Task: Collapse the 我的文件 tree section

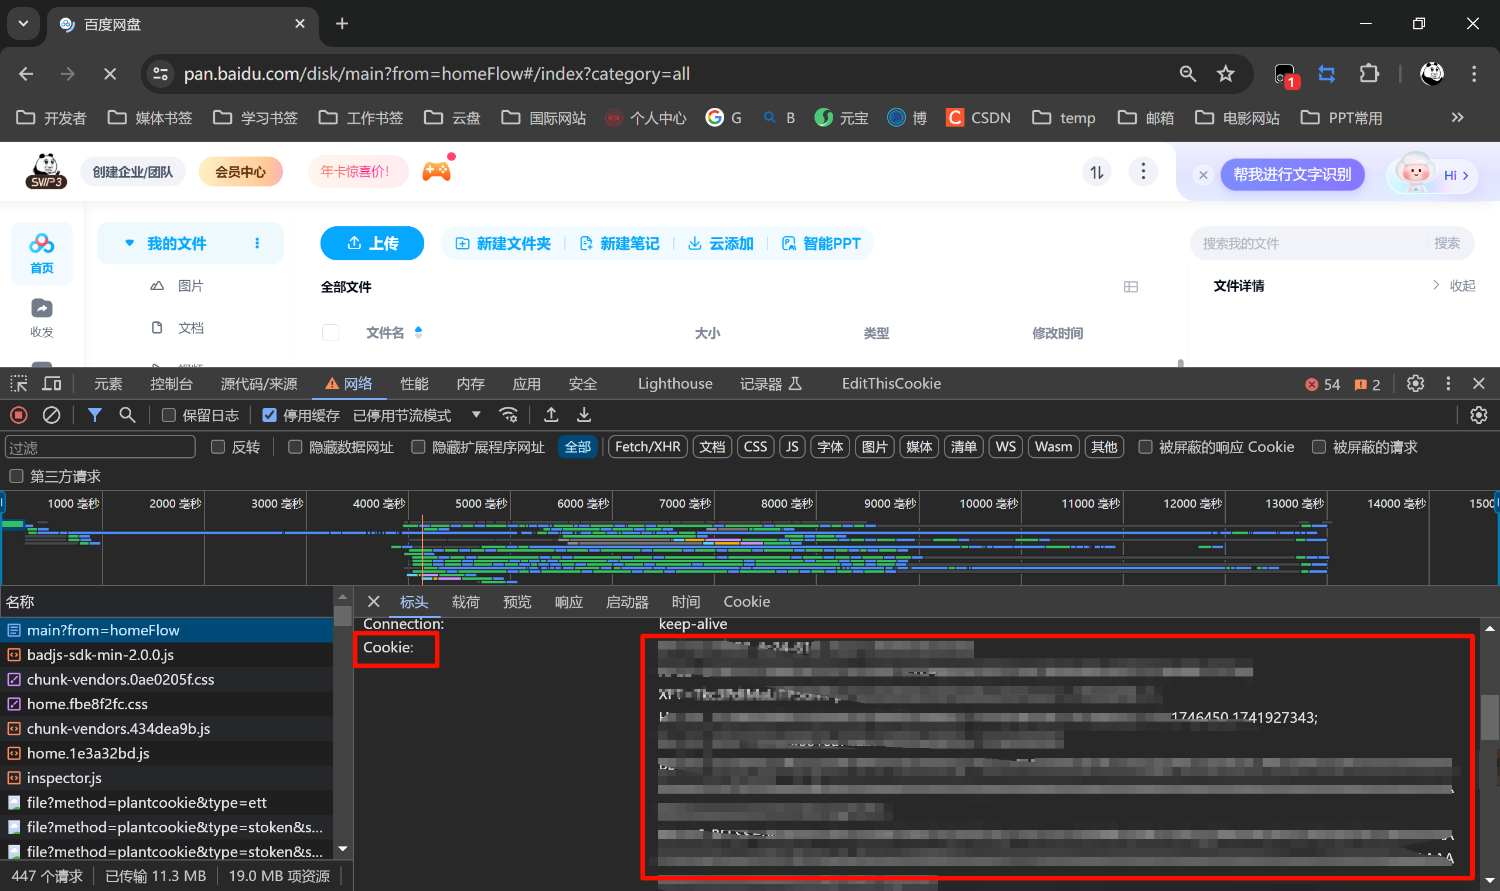Action: click(x=129, y=243)
